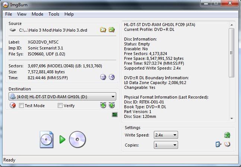
Task: Click the L0 Data Zone Capacity line
Action: 155,83
